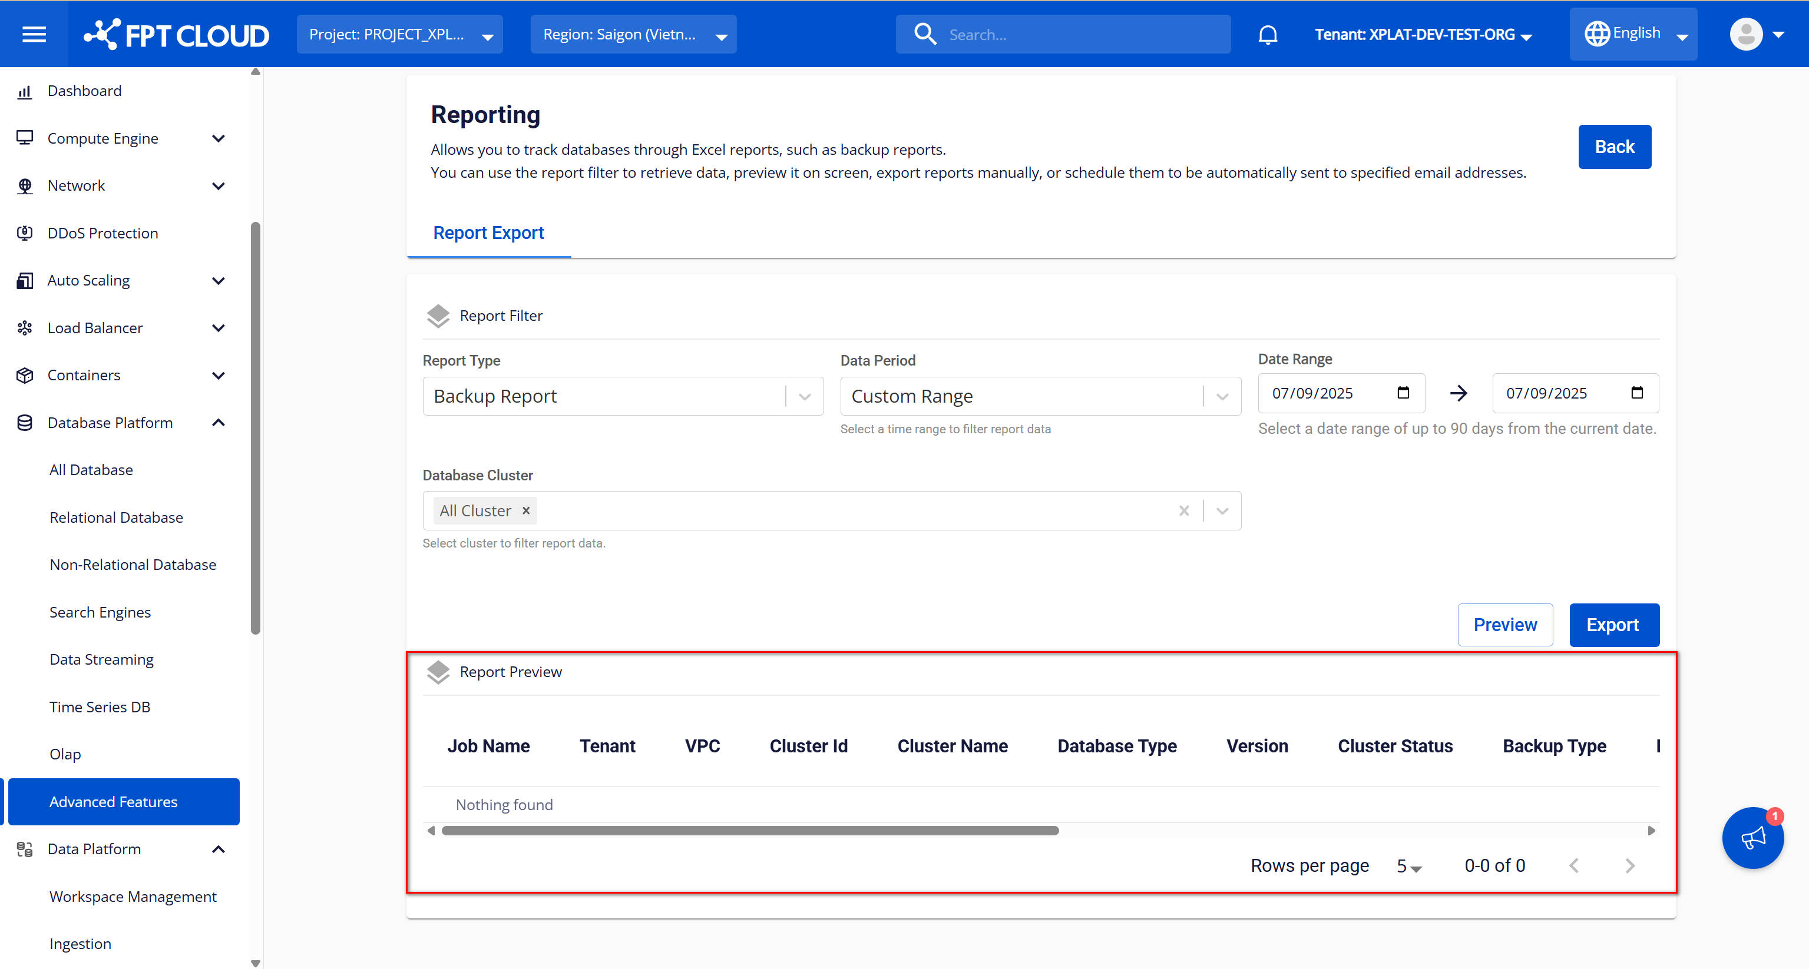This screenshot has height=969, width=1809.
Task: Click the Report Filter layers icon
Action: pos(438,316)
